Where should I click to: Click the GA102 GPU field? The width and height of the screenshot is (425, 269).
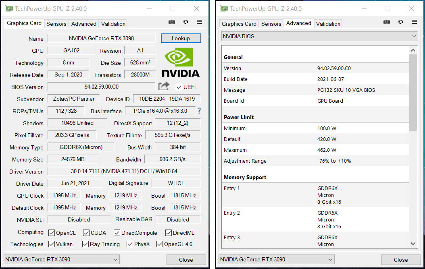pyautogui.click(x=71, y=51)
